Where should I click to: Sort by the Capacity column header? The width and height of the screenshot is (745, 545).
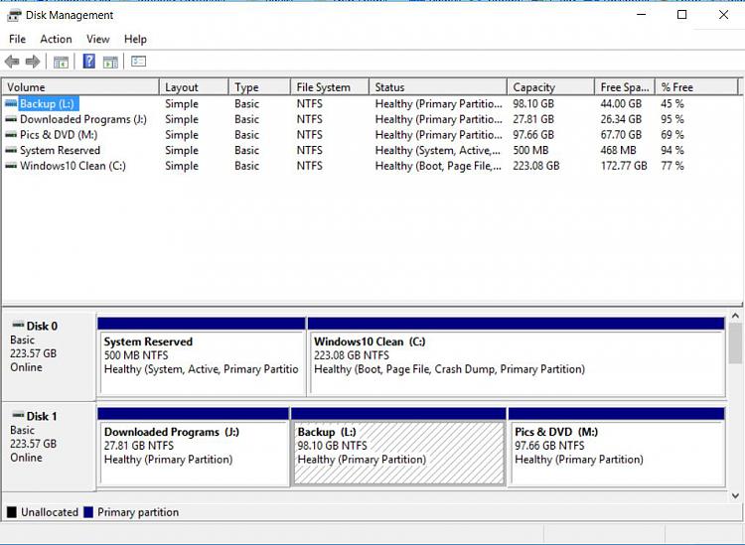point(550,87)
